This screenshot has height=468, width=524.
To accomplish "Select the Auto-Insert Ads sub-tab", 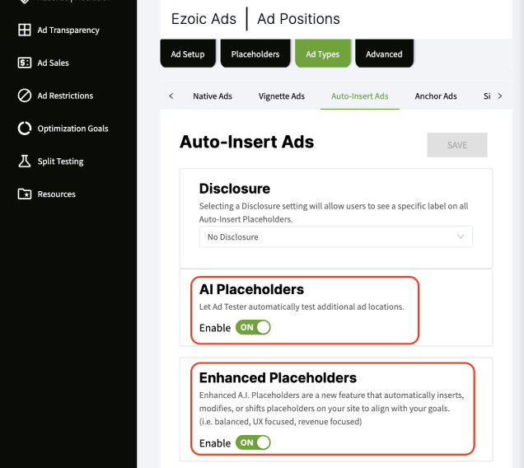I will [x=359, y=96].
